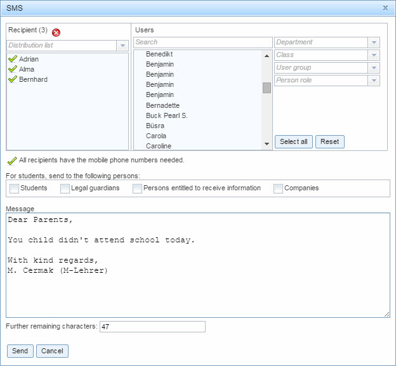This screenshot has width=396, height=366.
Task: Click the User group filter field
Action: click(321, 68)
